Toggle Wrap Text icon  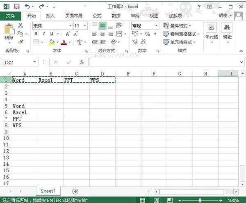pos(119,25)
